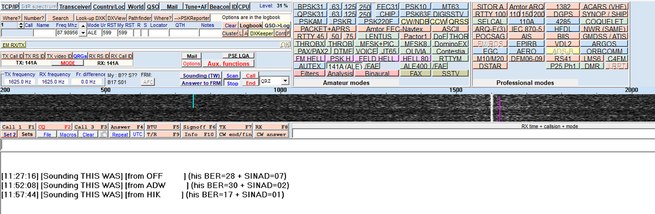The height and width of the screenshot is (214, 655).
Task: Toggle the AFC button
Action: 148,82
